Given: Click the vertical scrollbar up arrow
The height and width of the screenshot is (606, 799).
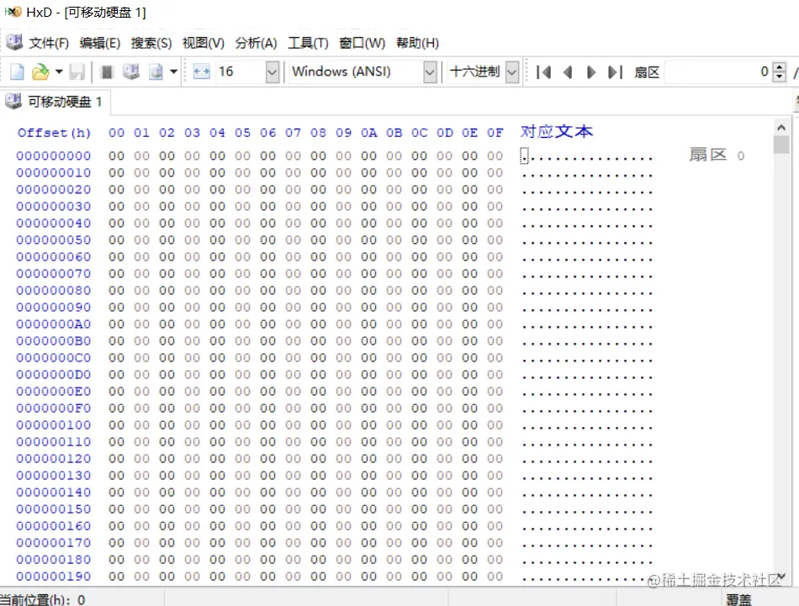Looking at the screenshot, I should tap(781, 127).
